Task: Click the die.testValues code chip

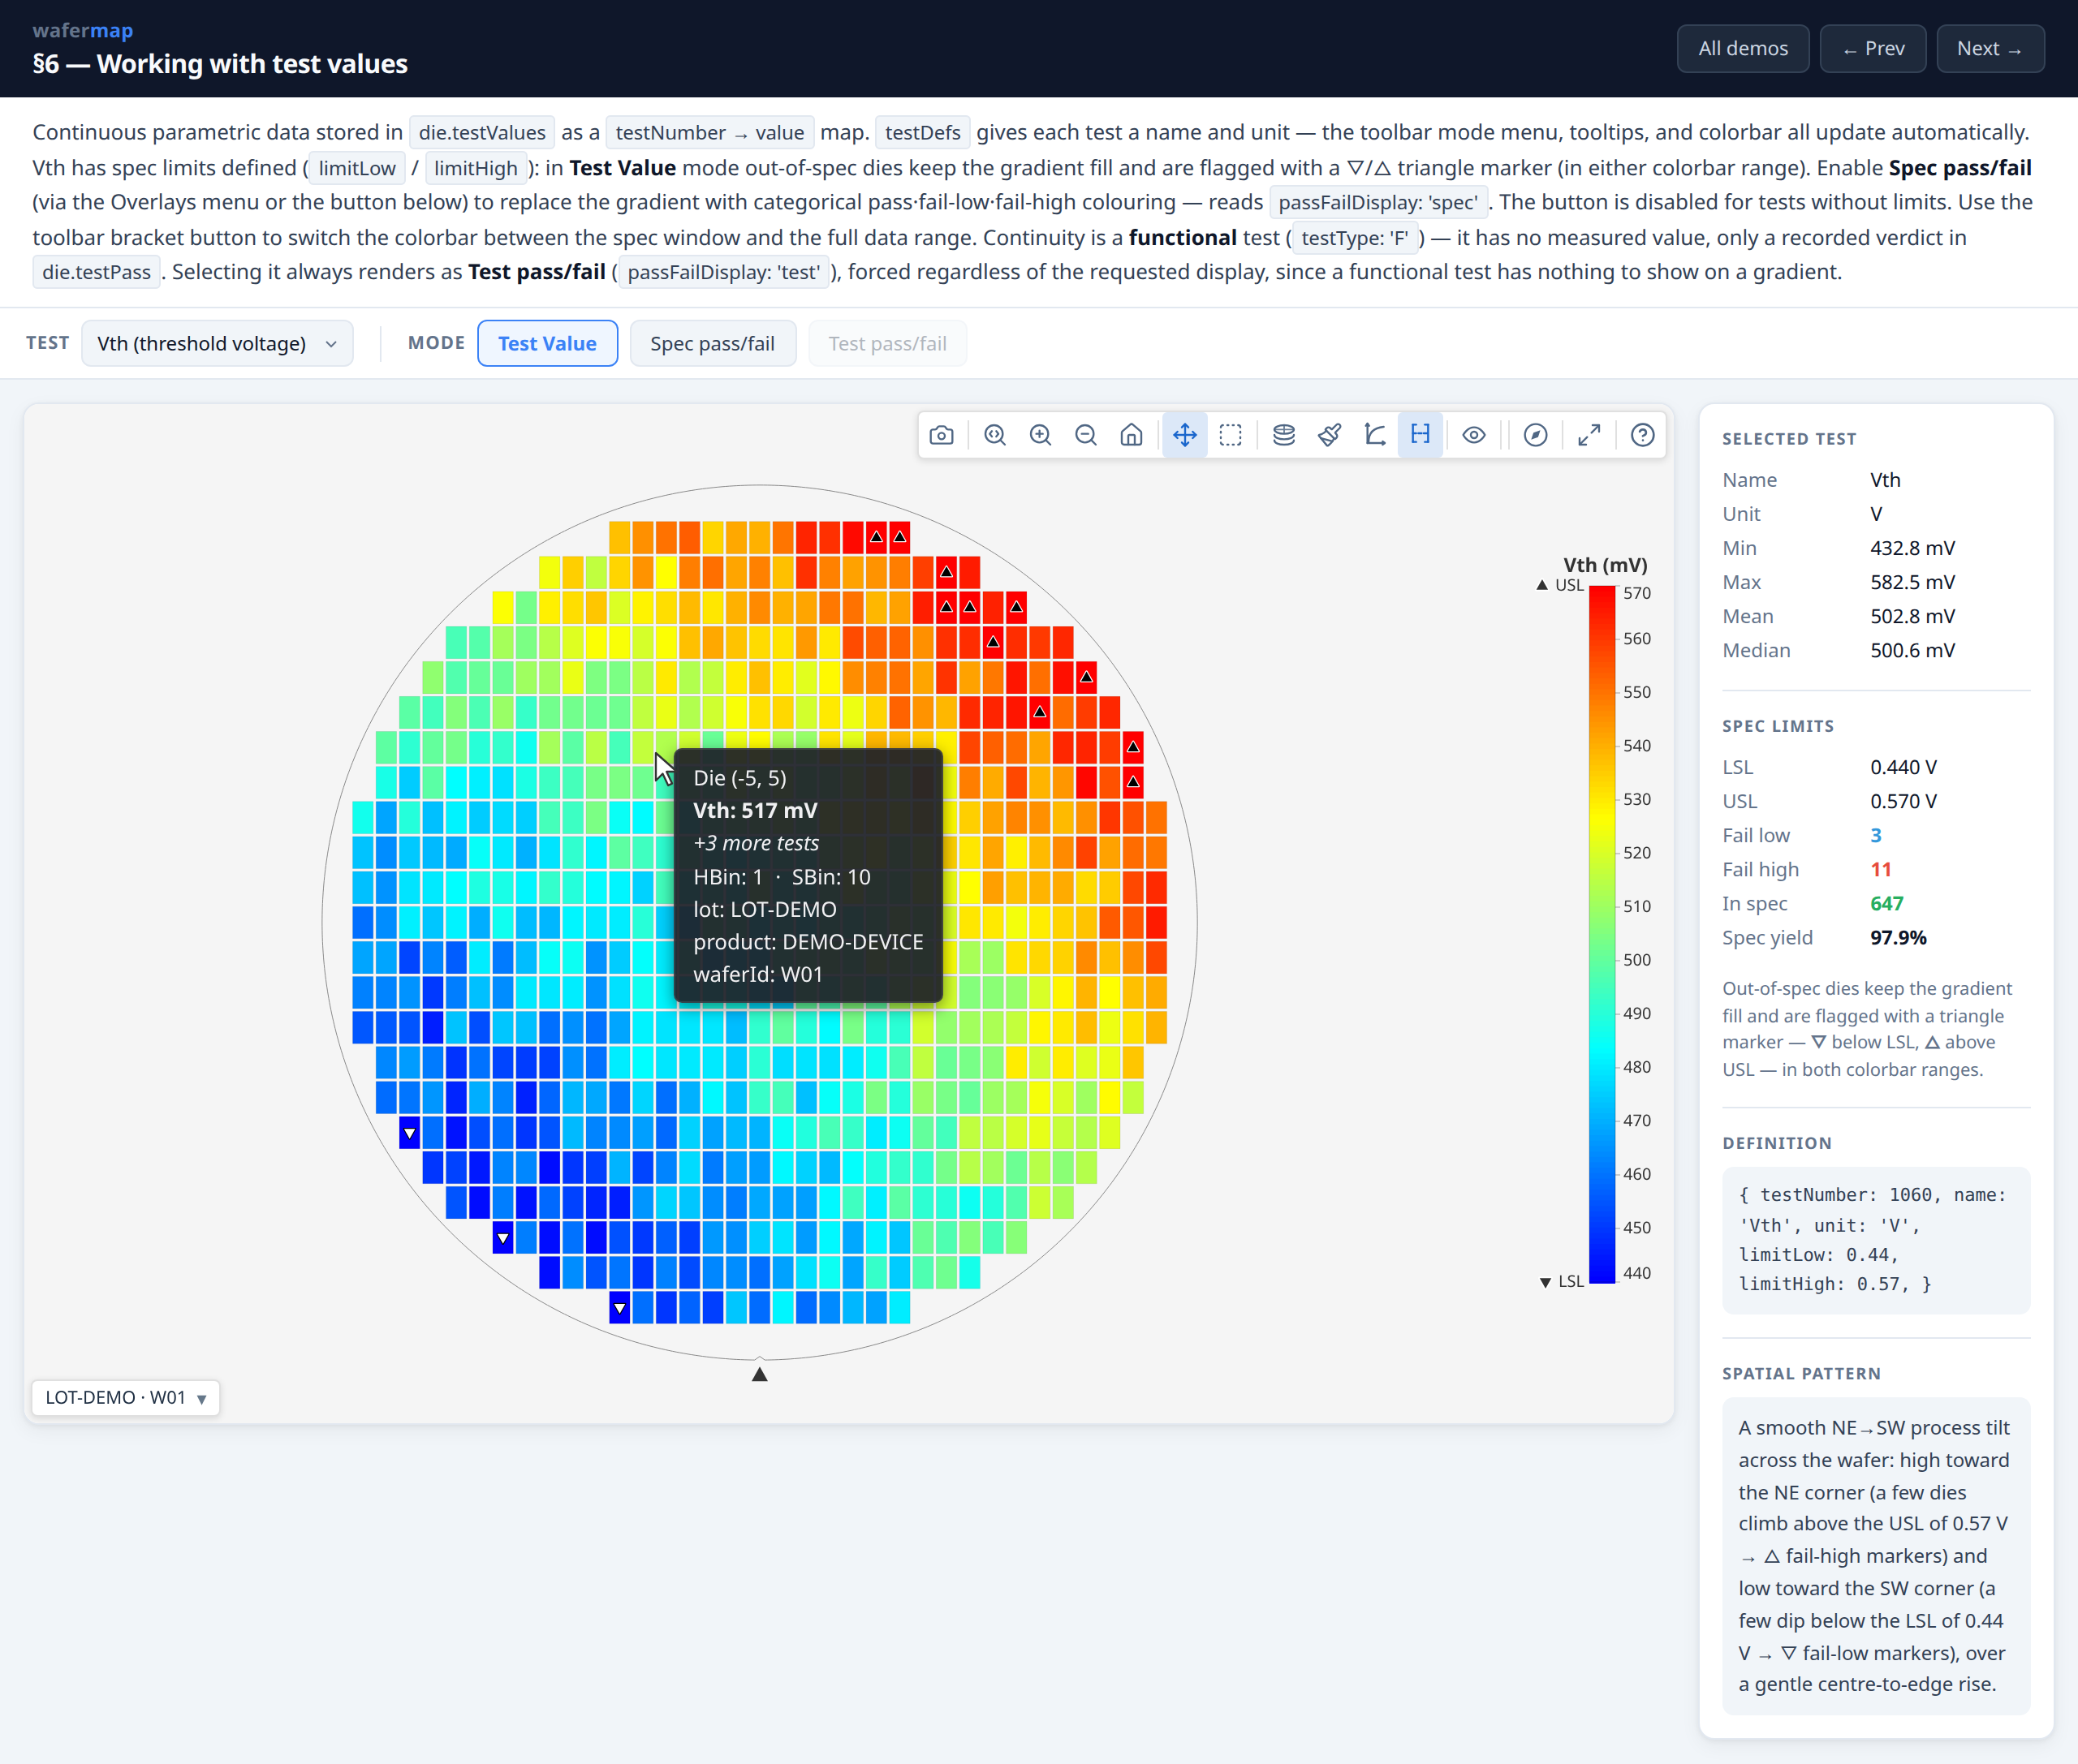Action: coord(482,132)
